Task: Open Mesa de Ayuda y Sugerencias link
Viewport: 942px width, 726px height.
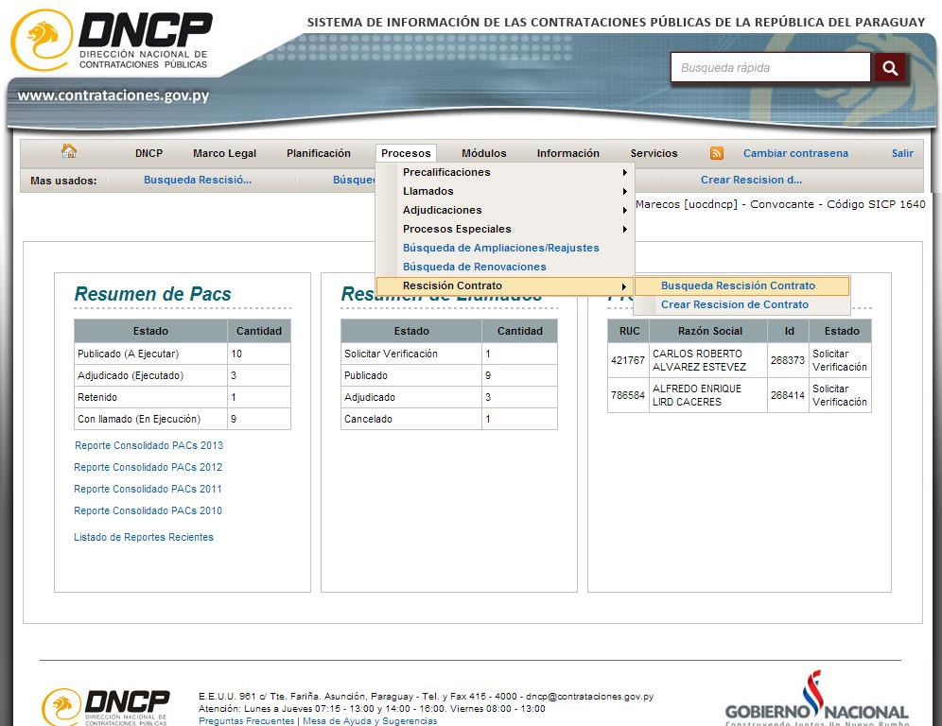Action: (370, 720)
